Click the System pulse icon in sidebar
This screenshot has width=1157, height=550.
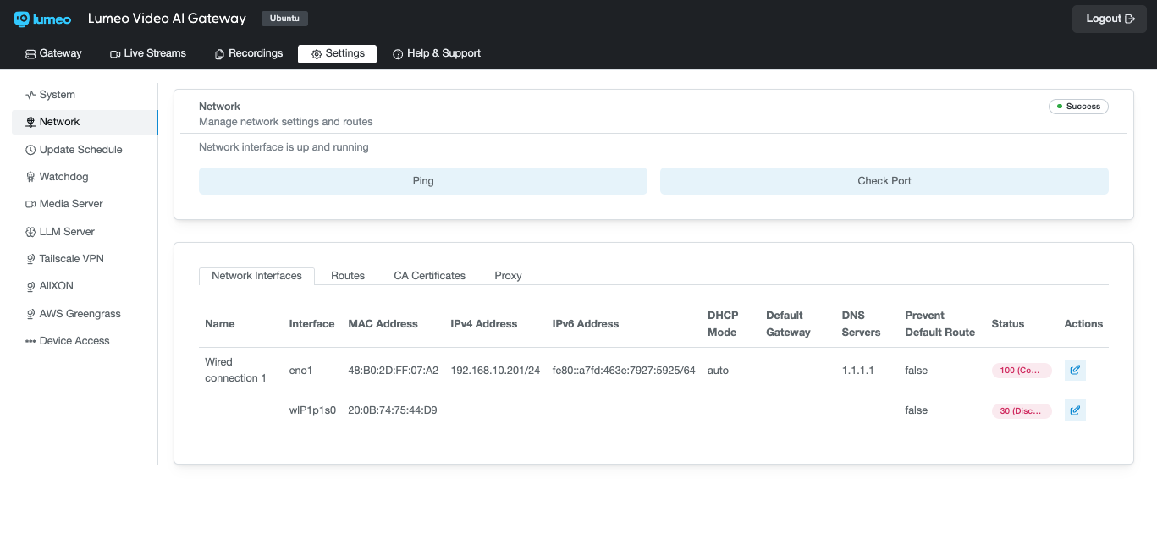[x=30, y=95]
